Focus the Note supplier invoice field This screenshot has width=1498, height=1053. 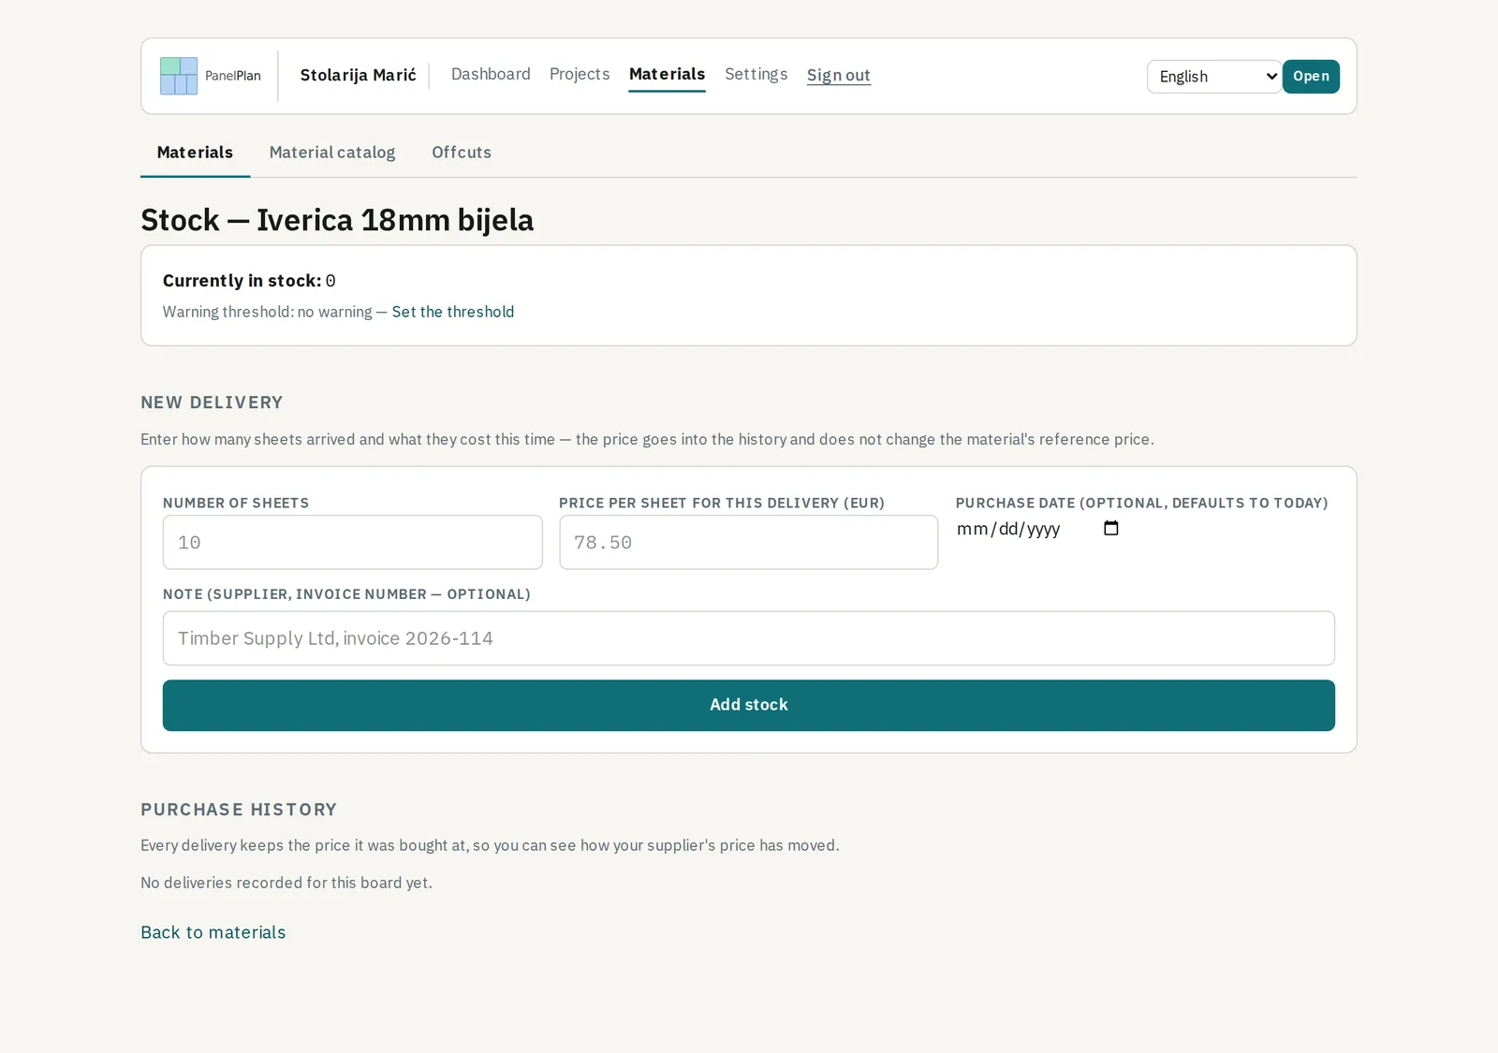[x=749, y=638]
